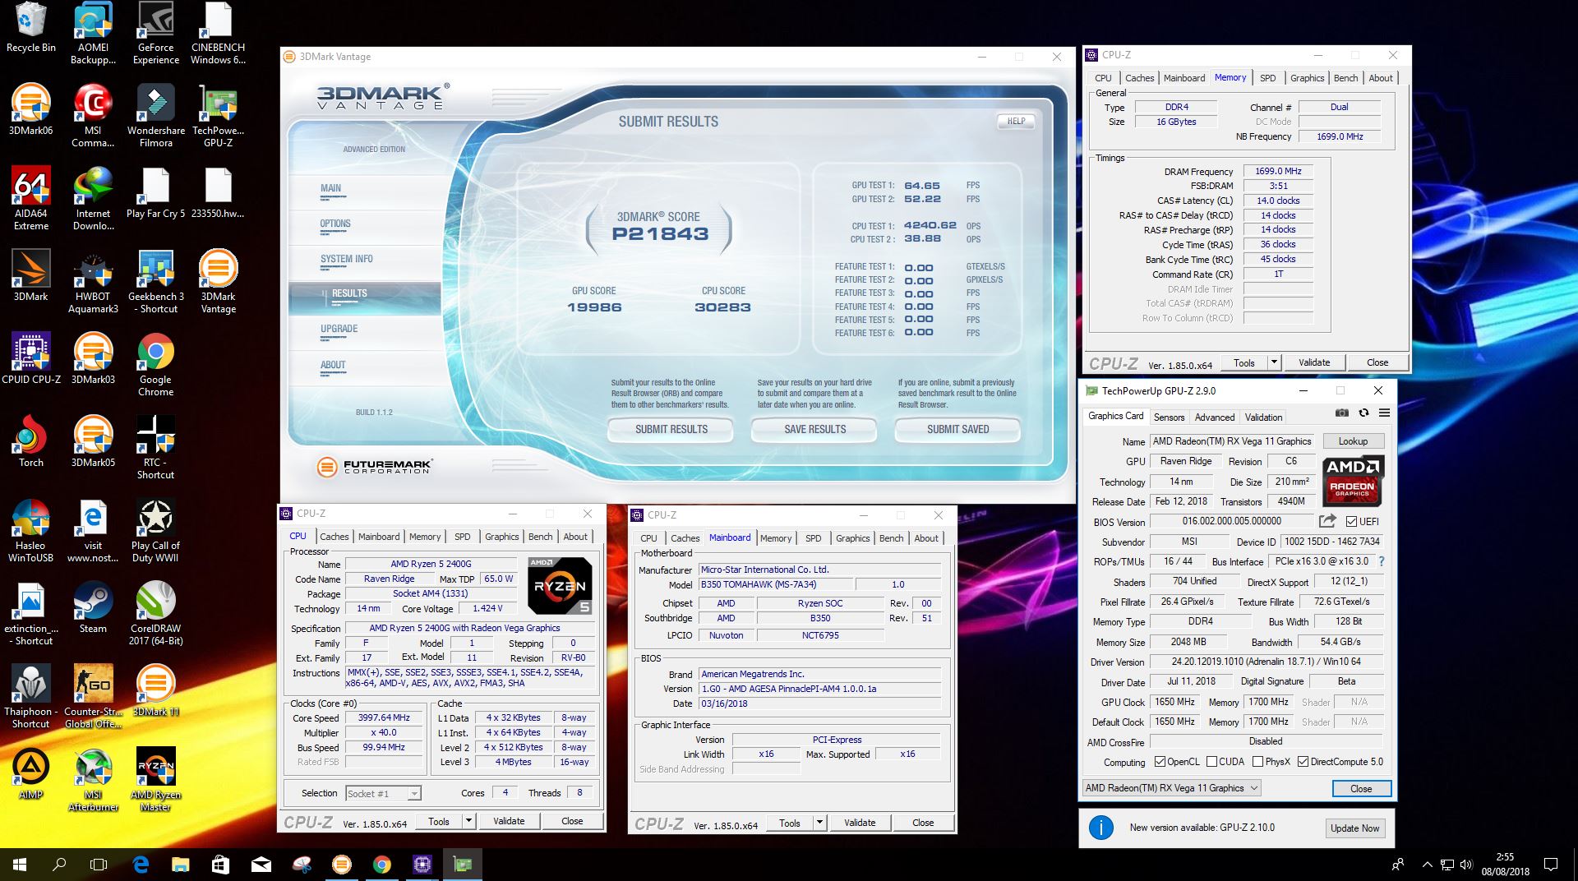The height and width of the screenshot is (881, 1578).
Task: Select HWBOT Aquamark3 desktop icon
Action: tap(93, 282)
